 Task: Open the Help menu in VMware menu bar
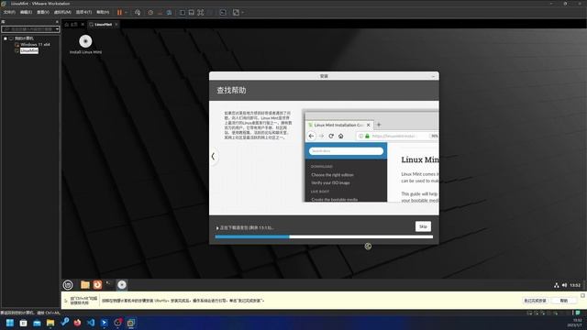tap(103, 12)
